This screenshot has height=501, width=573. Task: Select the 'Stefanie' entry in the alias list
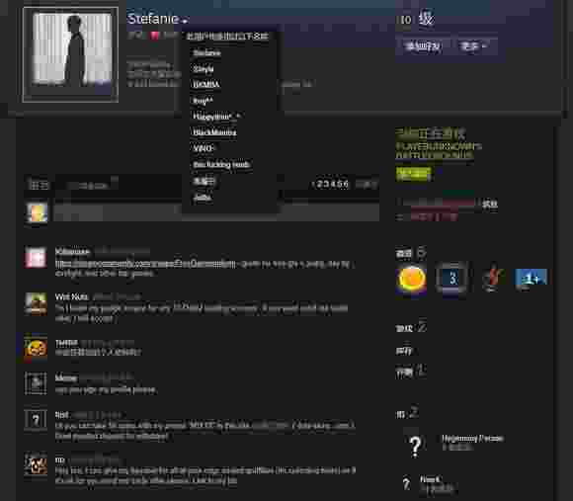206,53
